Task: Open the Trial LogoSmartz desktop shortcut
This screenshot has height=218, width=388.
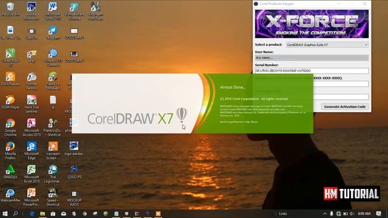Action: coord(53,174)
